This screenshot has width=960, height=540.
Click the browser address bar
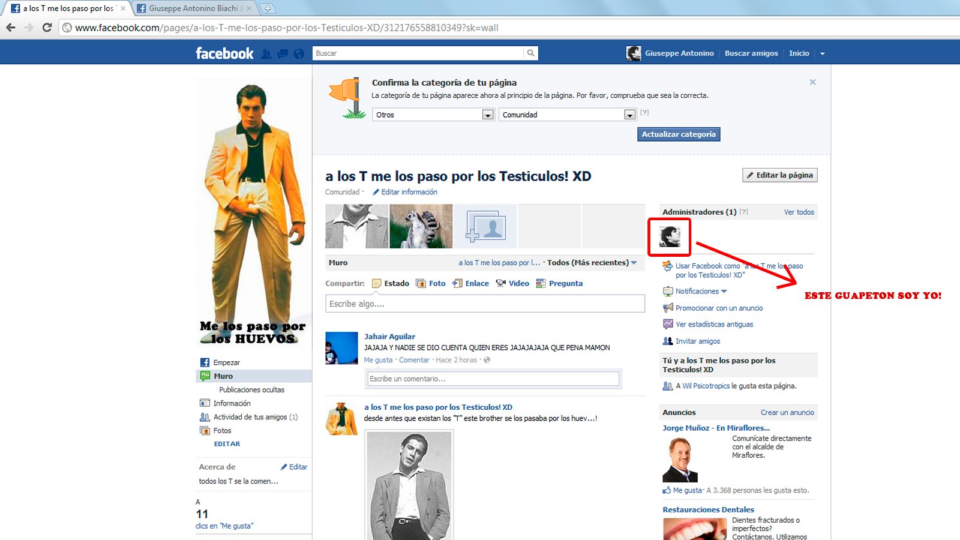510,28
